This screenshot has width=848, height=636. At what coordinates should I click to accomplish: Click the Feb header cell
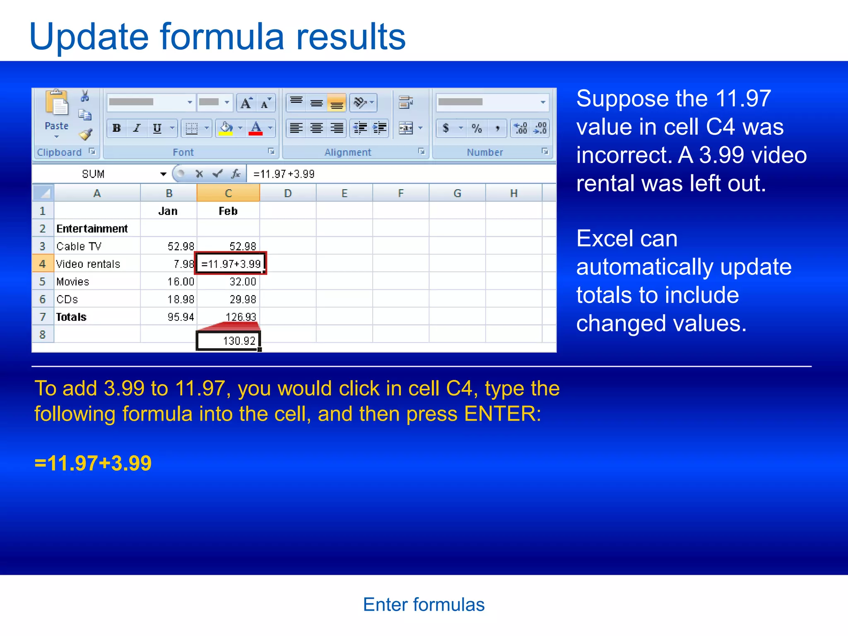(x=228, y=211)
